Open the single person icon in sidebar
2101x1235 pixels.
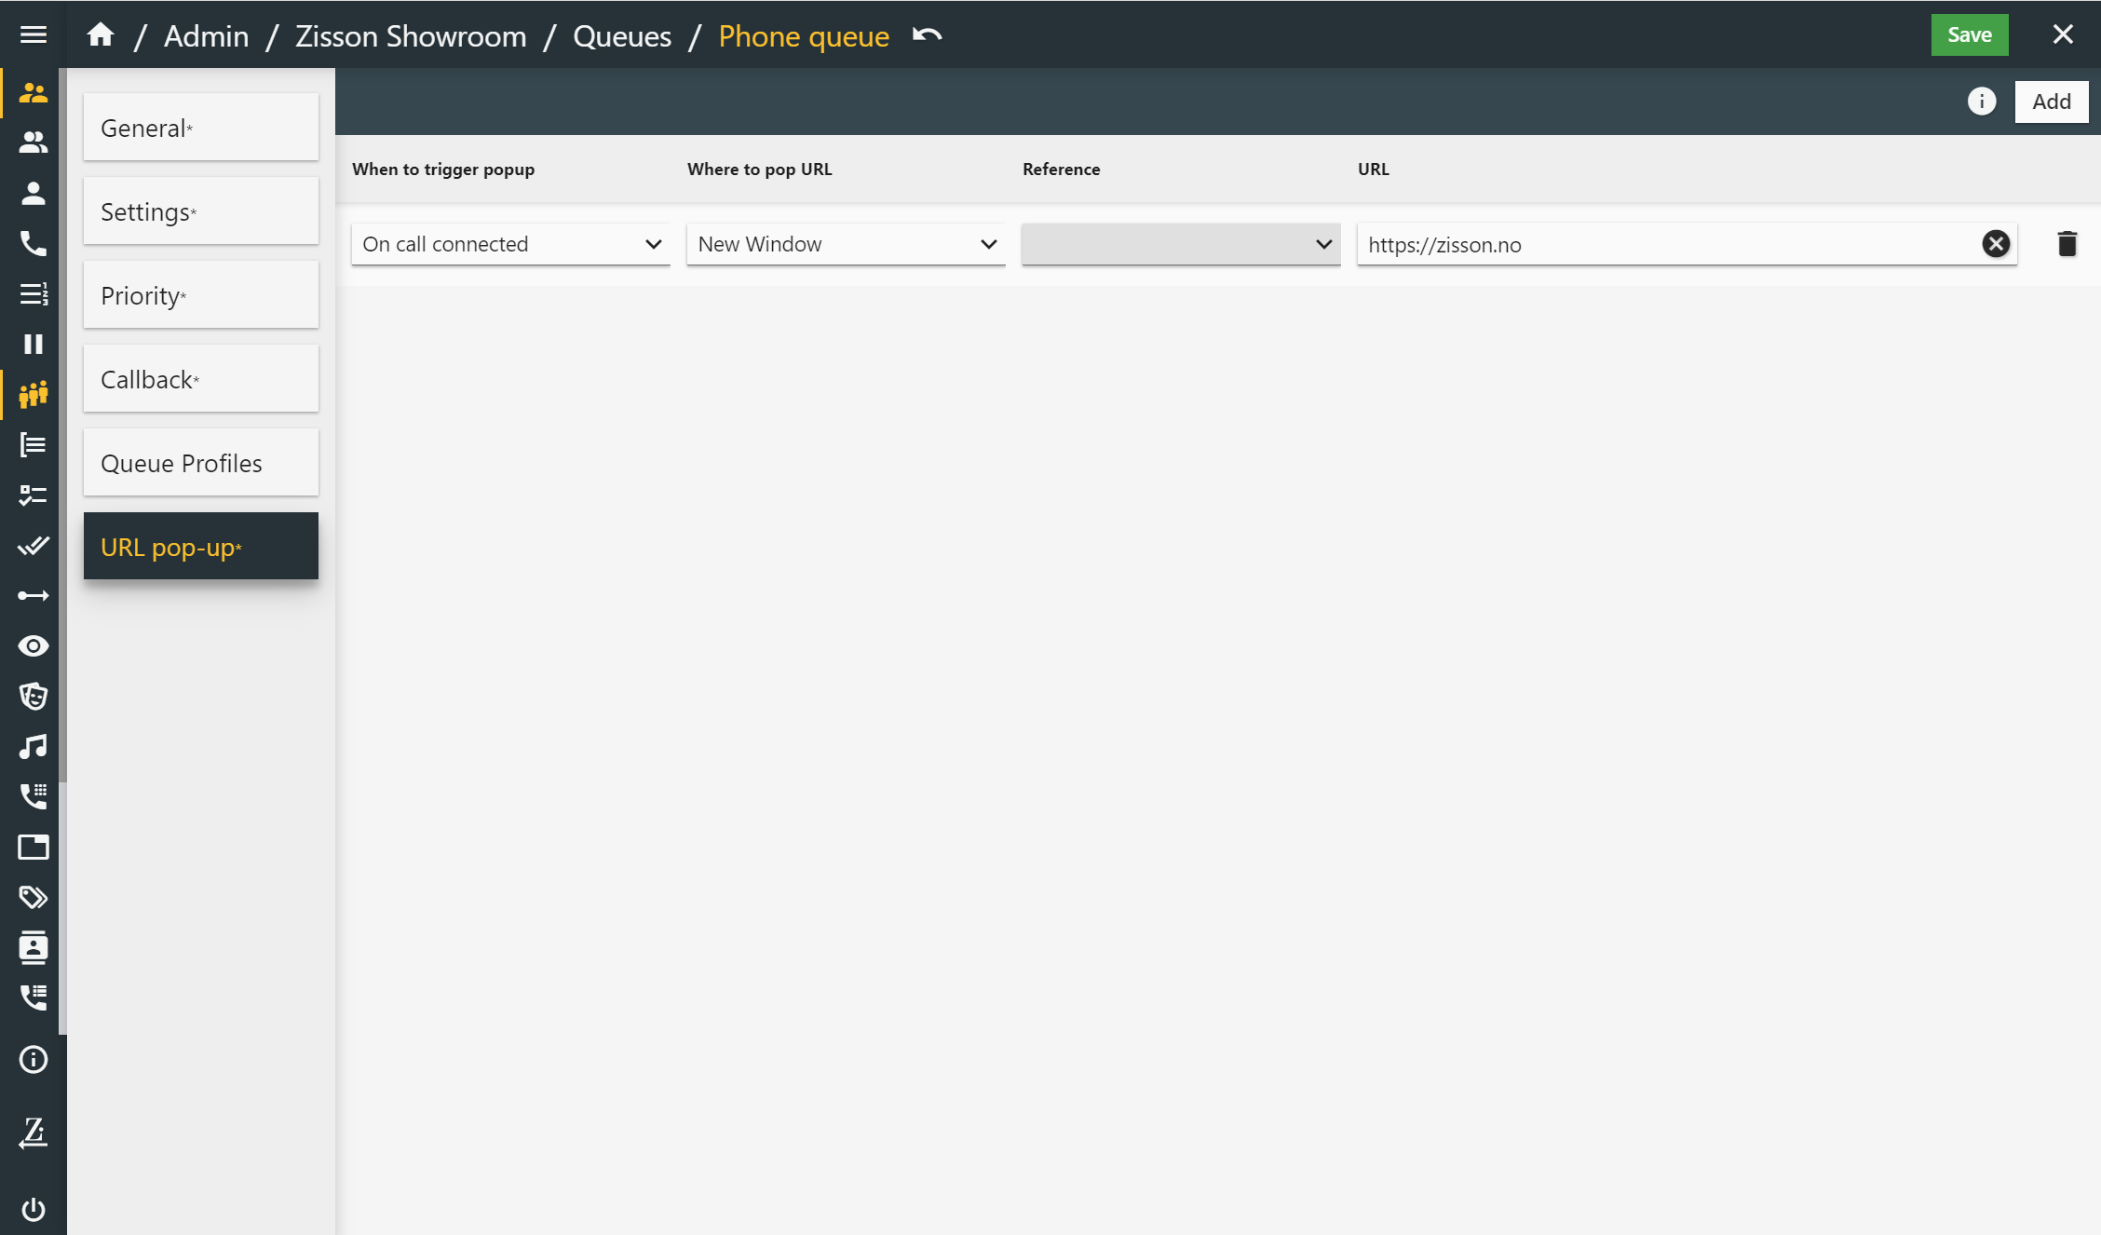coord(34,193)
